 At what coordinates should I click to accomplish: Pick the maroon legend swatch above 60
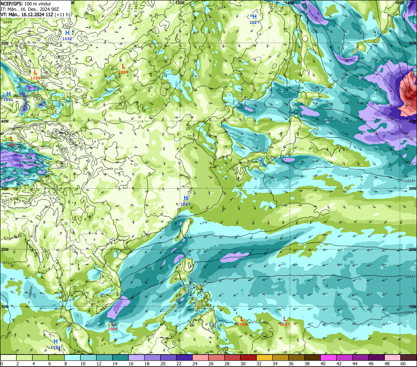(x=409, y=357)
